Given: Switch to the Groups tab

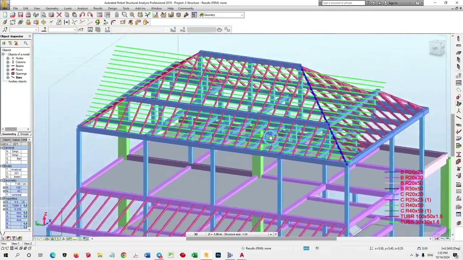Looking at the screenshot, I should (x=24, y=134).
